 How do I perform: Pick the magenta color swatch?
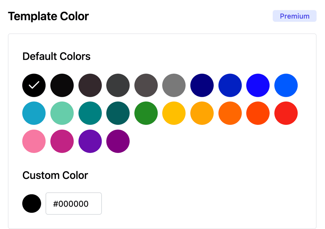pyautogui.click(x=62, y=141)
